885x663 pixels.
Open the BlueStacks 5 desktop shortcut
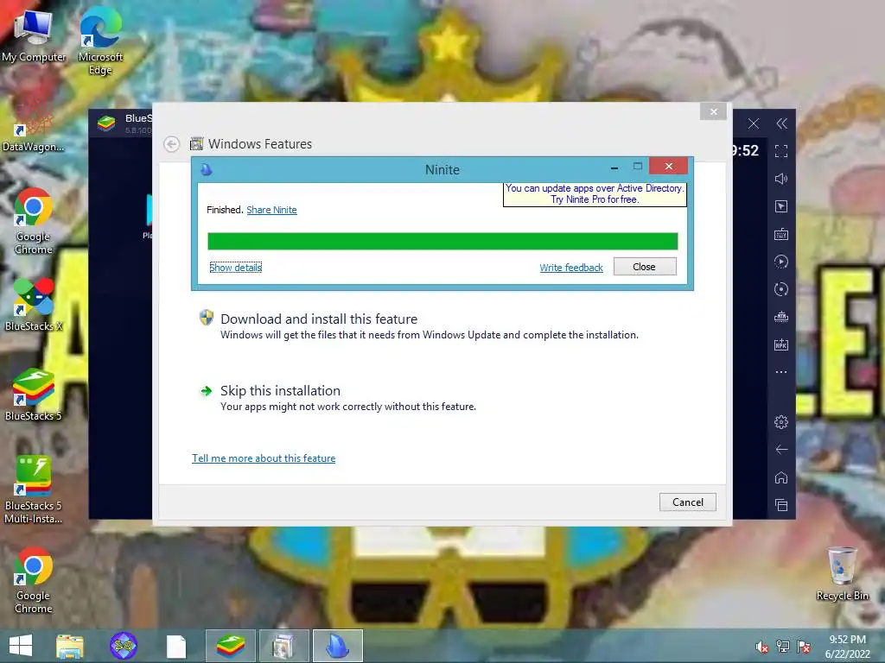[x=34, y=395]
